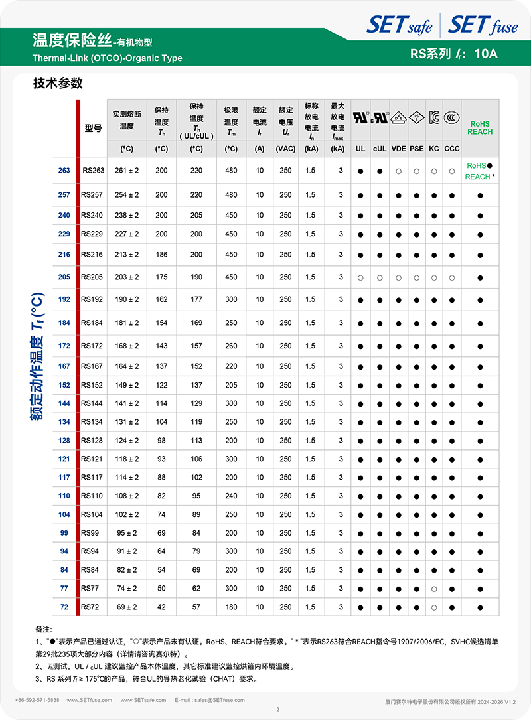This screenshot has height=720, width=531.
Task: Click the PSE diamond logo in table header
Action: click(416, 118)
